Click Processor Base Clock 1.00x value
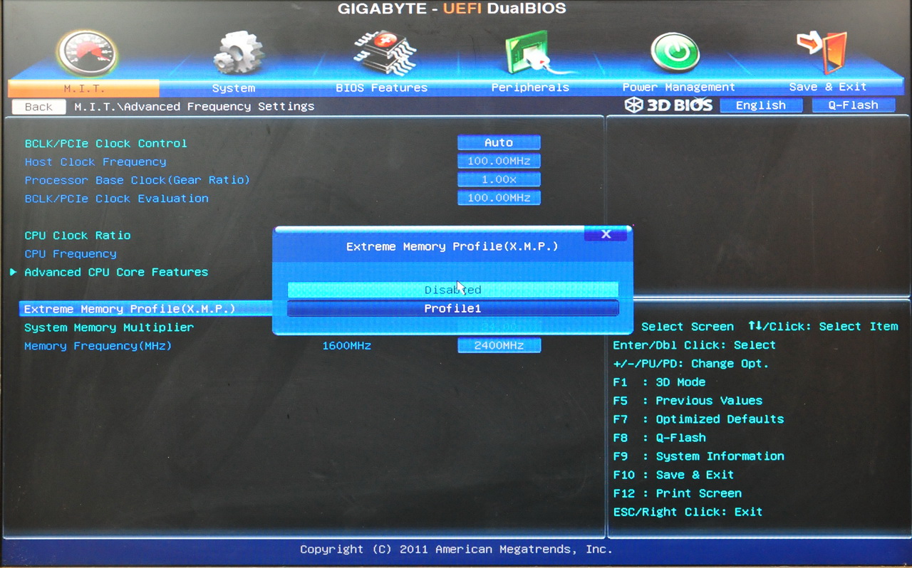Image resolution: width=912 pixels, height=568 pixels. point(499,179)
